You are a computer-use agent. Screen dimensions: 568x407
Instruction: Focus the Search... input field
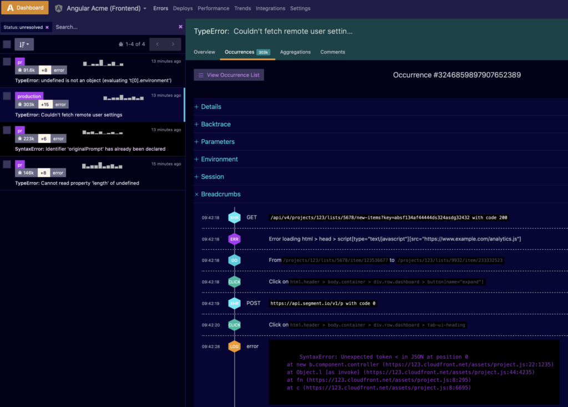pos(114,27)
